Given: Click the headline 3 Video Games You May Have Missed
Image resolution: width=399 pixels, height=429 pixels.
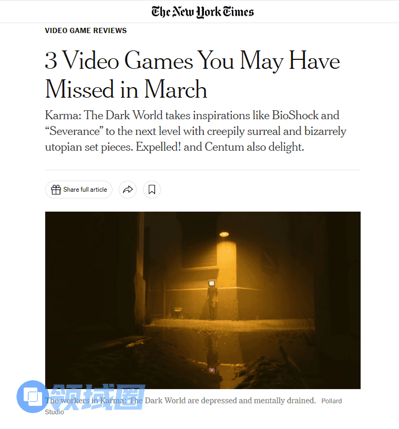Looking at the screenshot, I should pos(192,75).
